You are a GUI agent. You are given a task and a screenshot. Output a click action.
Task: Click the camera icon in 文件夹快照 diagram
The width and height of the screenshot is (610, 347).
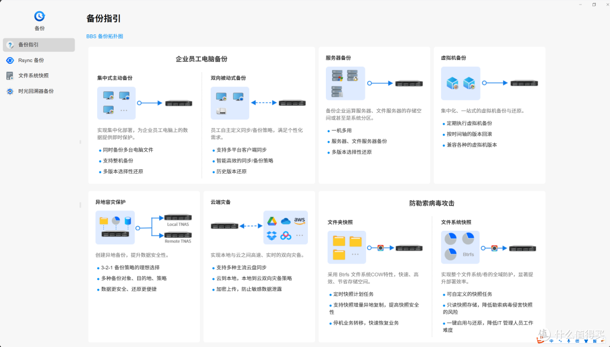[x=381, y=248]
